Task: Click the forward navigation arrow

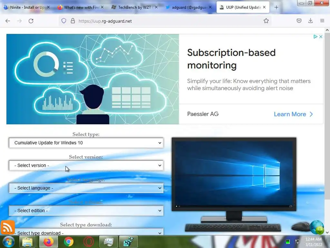Action: coord(19,21)
